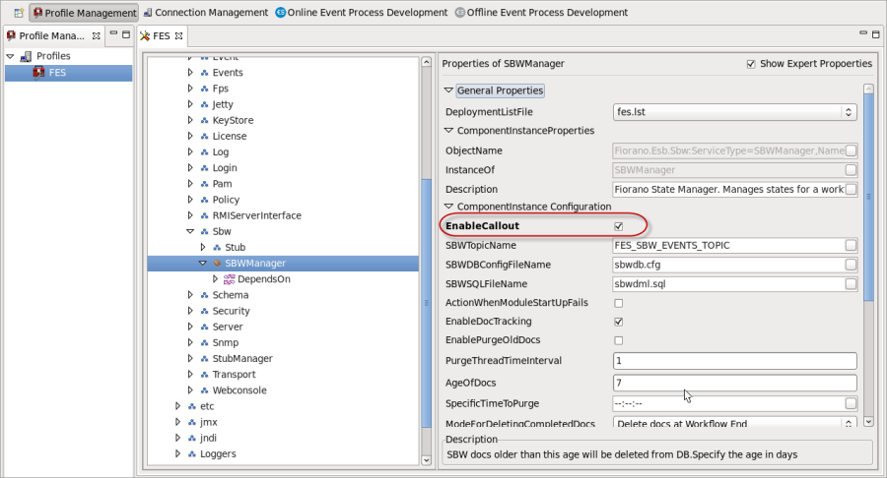Image resolution: width=887 pixels, height=478 pixels.
Task: Collapse the General Properties section
Action: [448, 90]
